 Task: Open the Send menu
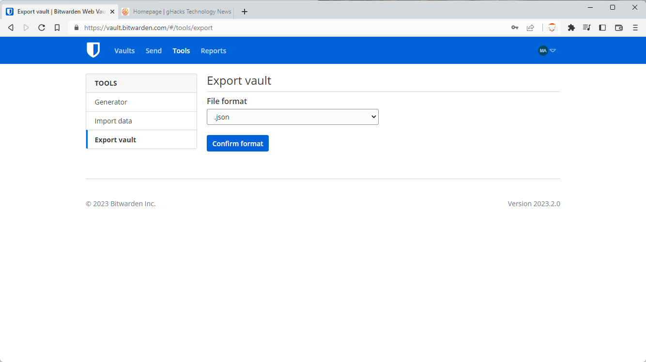click(154, 50)
